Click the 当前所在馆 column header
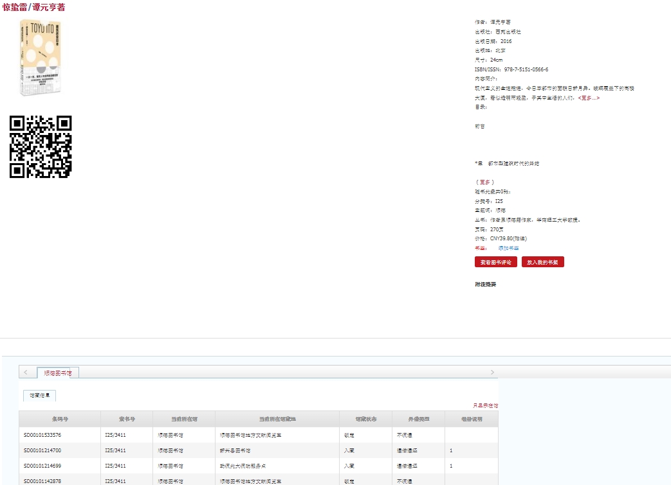 coord(184,419)
